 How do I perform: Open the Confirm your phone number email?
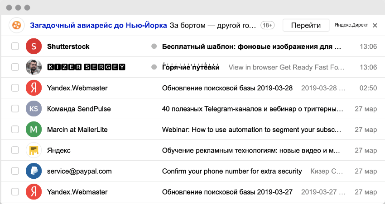[x=232, y=171]
